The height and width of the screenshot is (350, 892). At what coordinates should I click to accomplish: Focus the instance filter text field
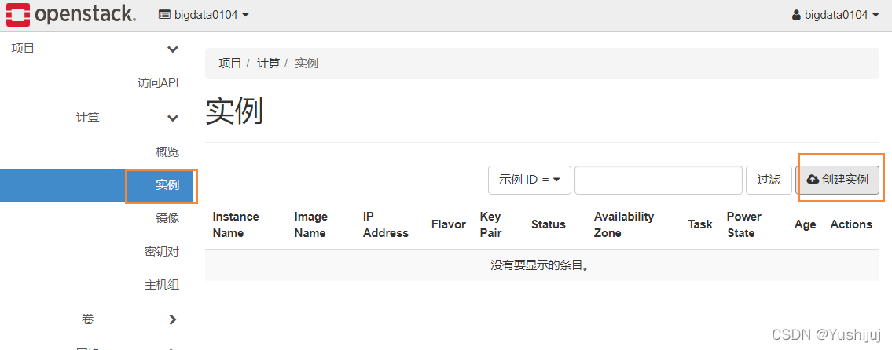coord(658,180)
